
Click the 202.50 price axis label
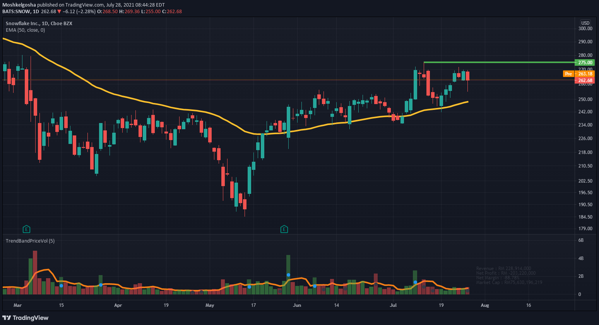(x=585, y=181)
